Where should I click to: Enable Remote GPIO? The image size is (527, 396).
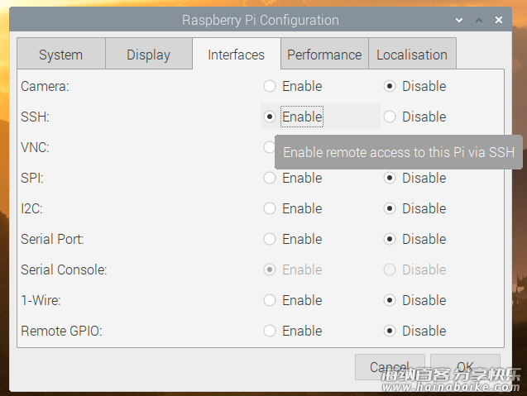[270, 331]
